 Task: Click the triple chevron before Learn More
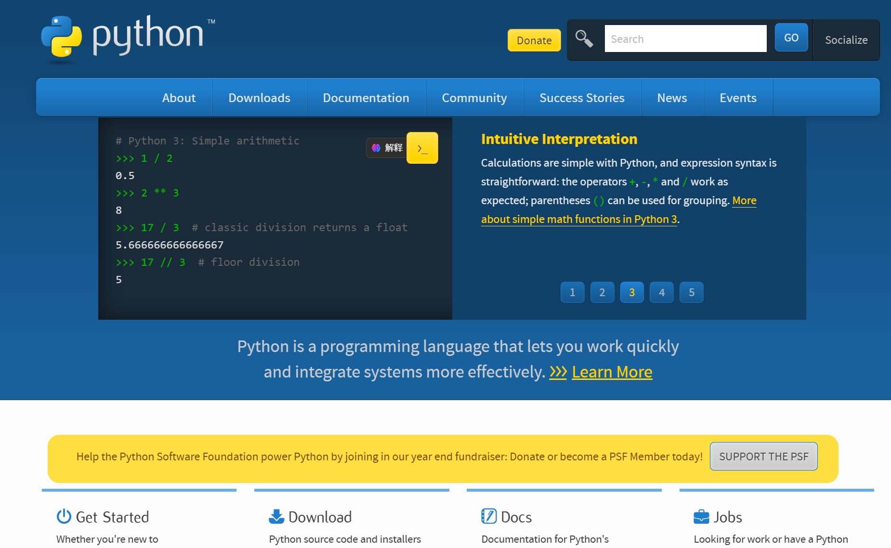(558, 372)
